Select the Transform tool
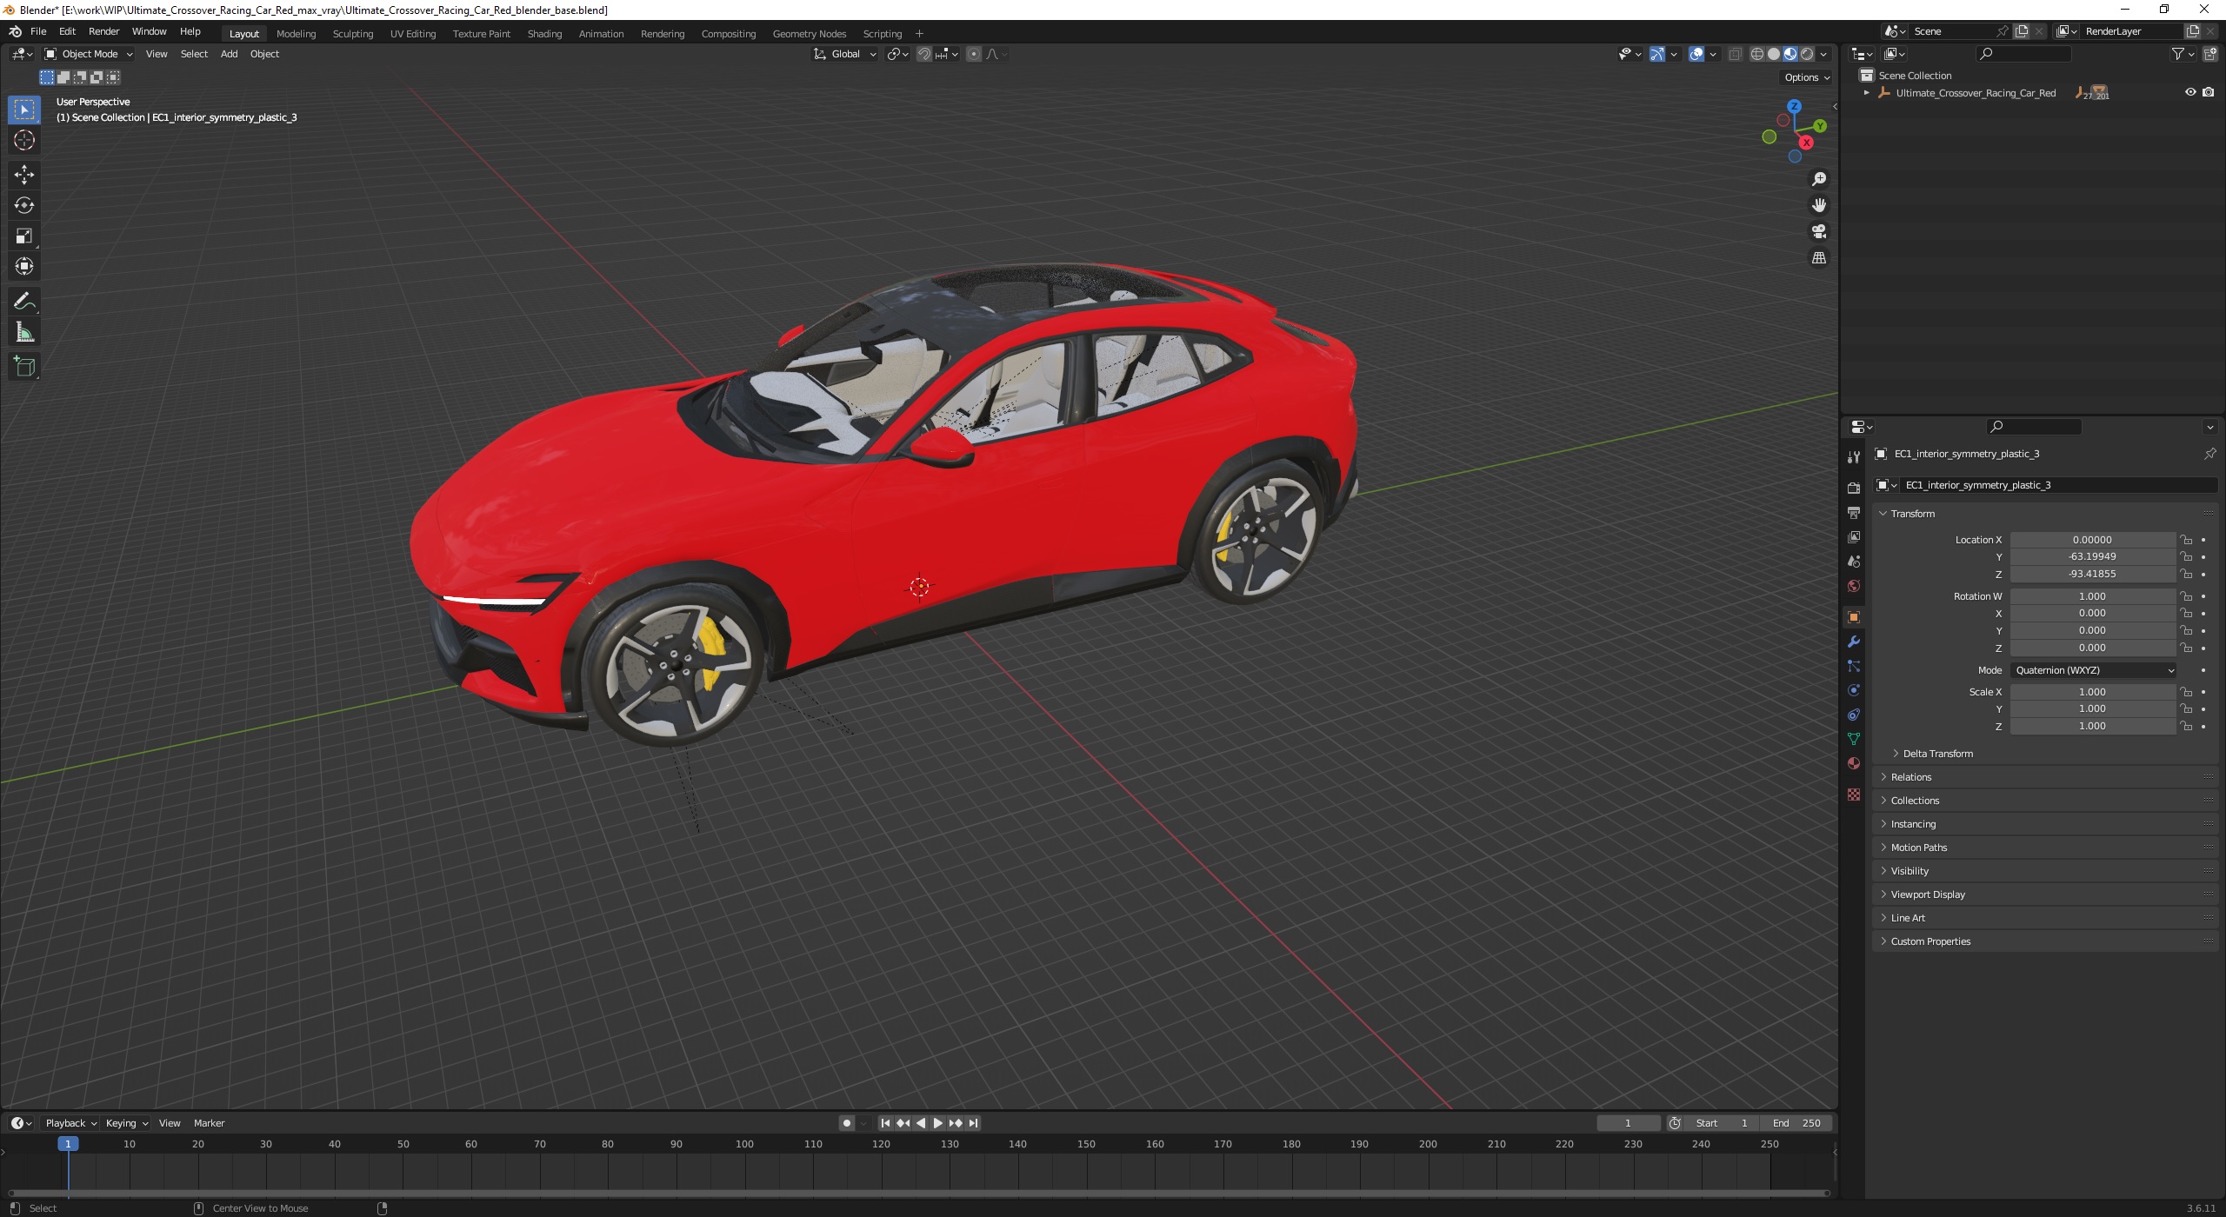The image size is (2226, 1217). [x=24, y=266]
